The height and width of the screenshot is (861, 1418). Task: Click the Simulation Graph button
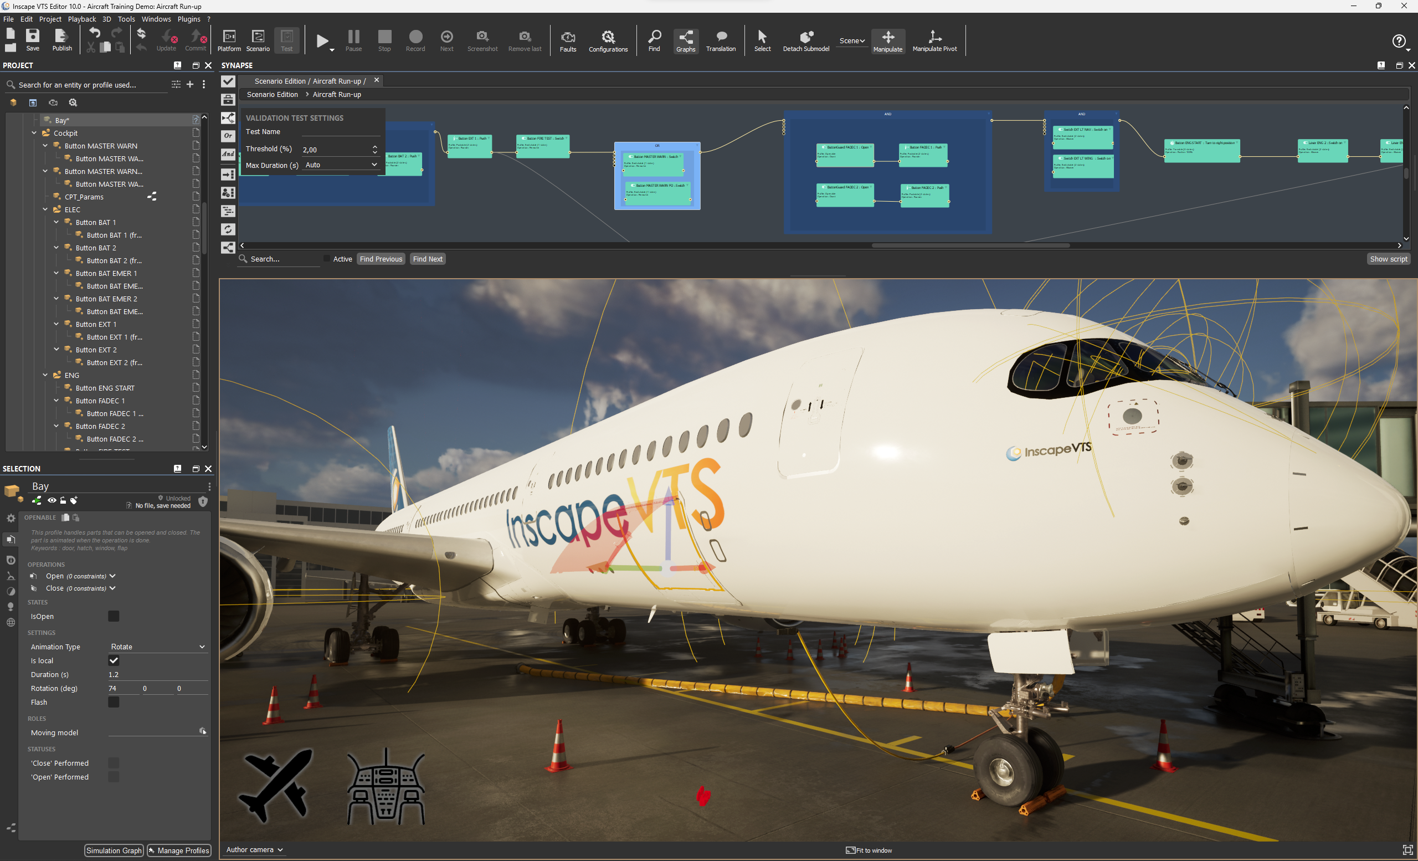[114, 850]
